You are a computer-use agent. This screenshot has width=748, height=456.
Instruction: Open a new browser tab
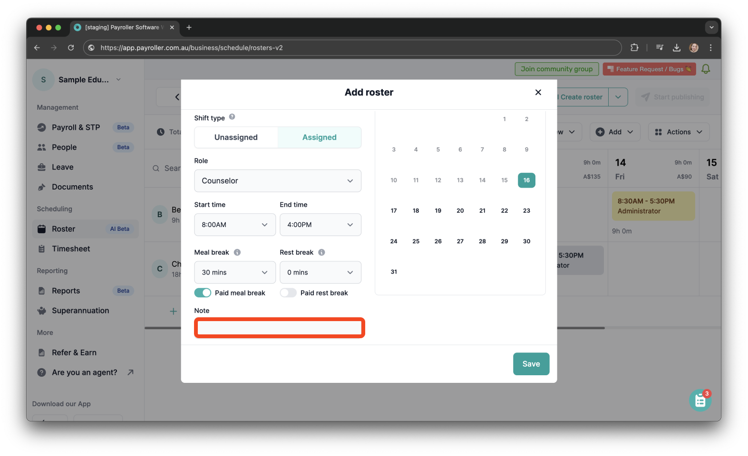click(x=189, y=28)
